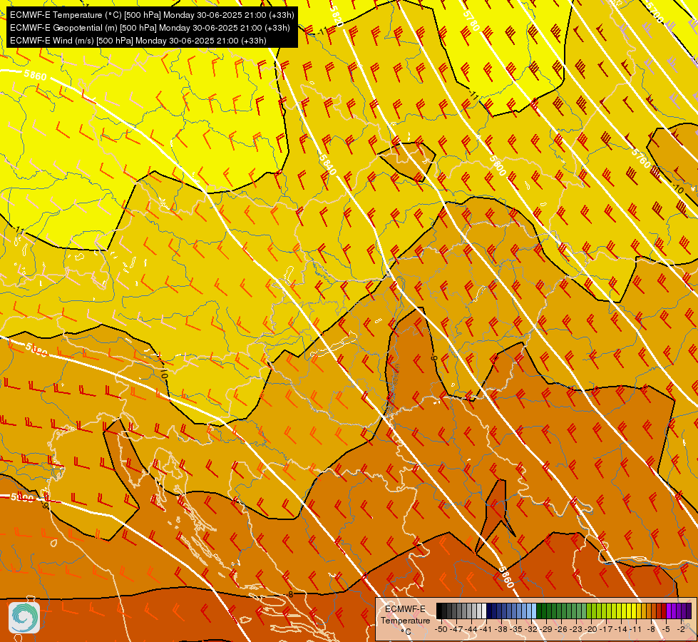Click the 5820 geopotential contour label
The width and height of the screenshot is (698, 642).
pyautogui.click(x=337, y=16)
